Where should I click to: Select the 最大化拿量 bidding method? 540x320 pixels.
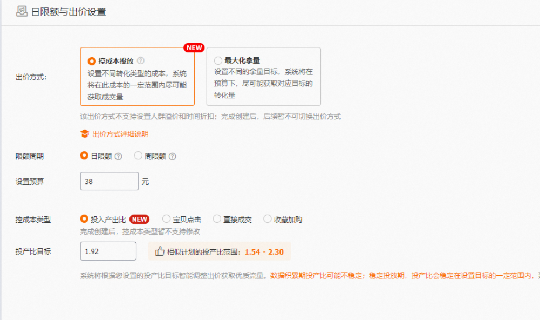tap(217, 60)
